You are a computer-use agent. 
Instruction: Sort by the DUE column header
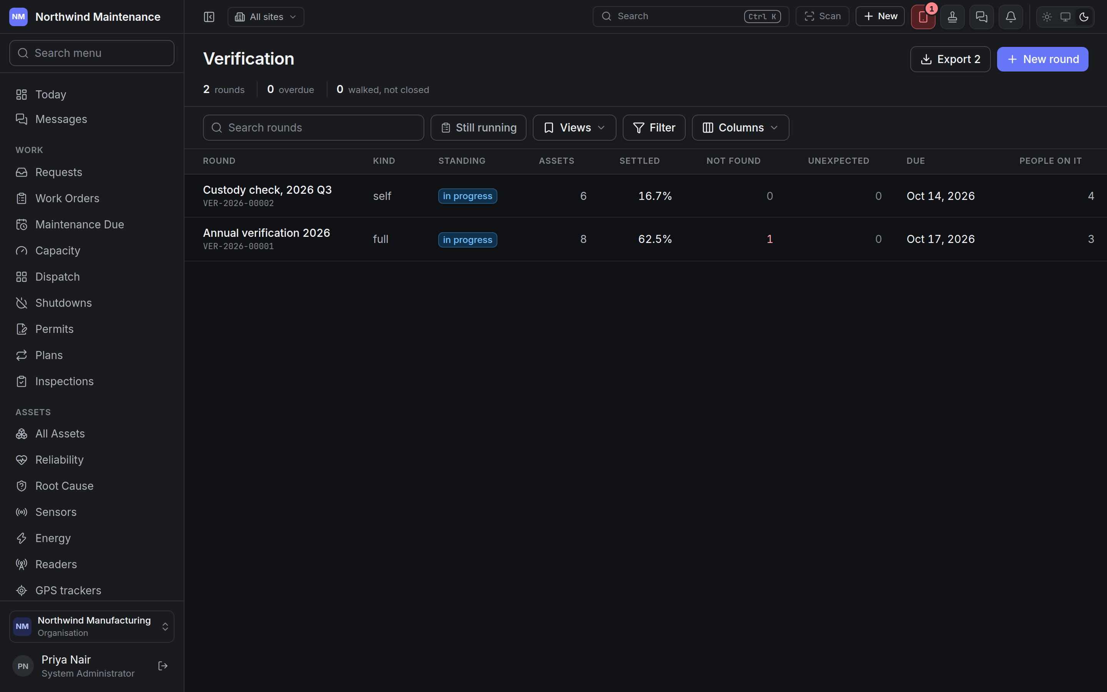[x=916, y=161]
